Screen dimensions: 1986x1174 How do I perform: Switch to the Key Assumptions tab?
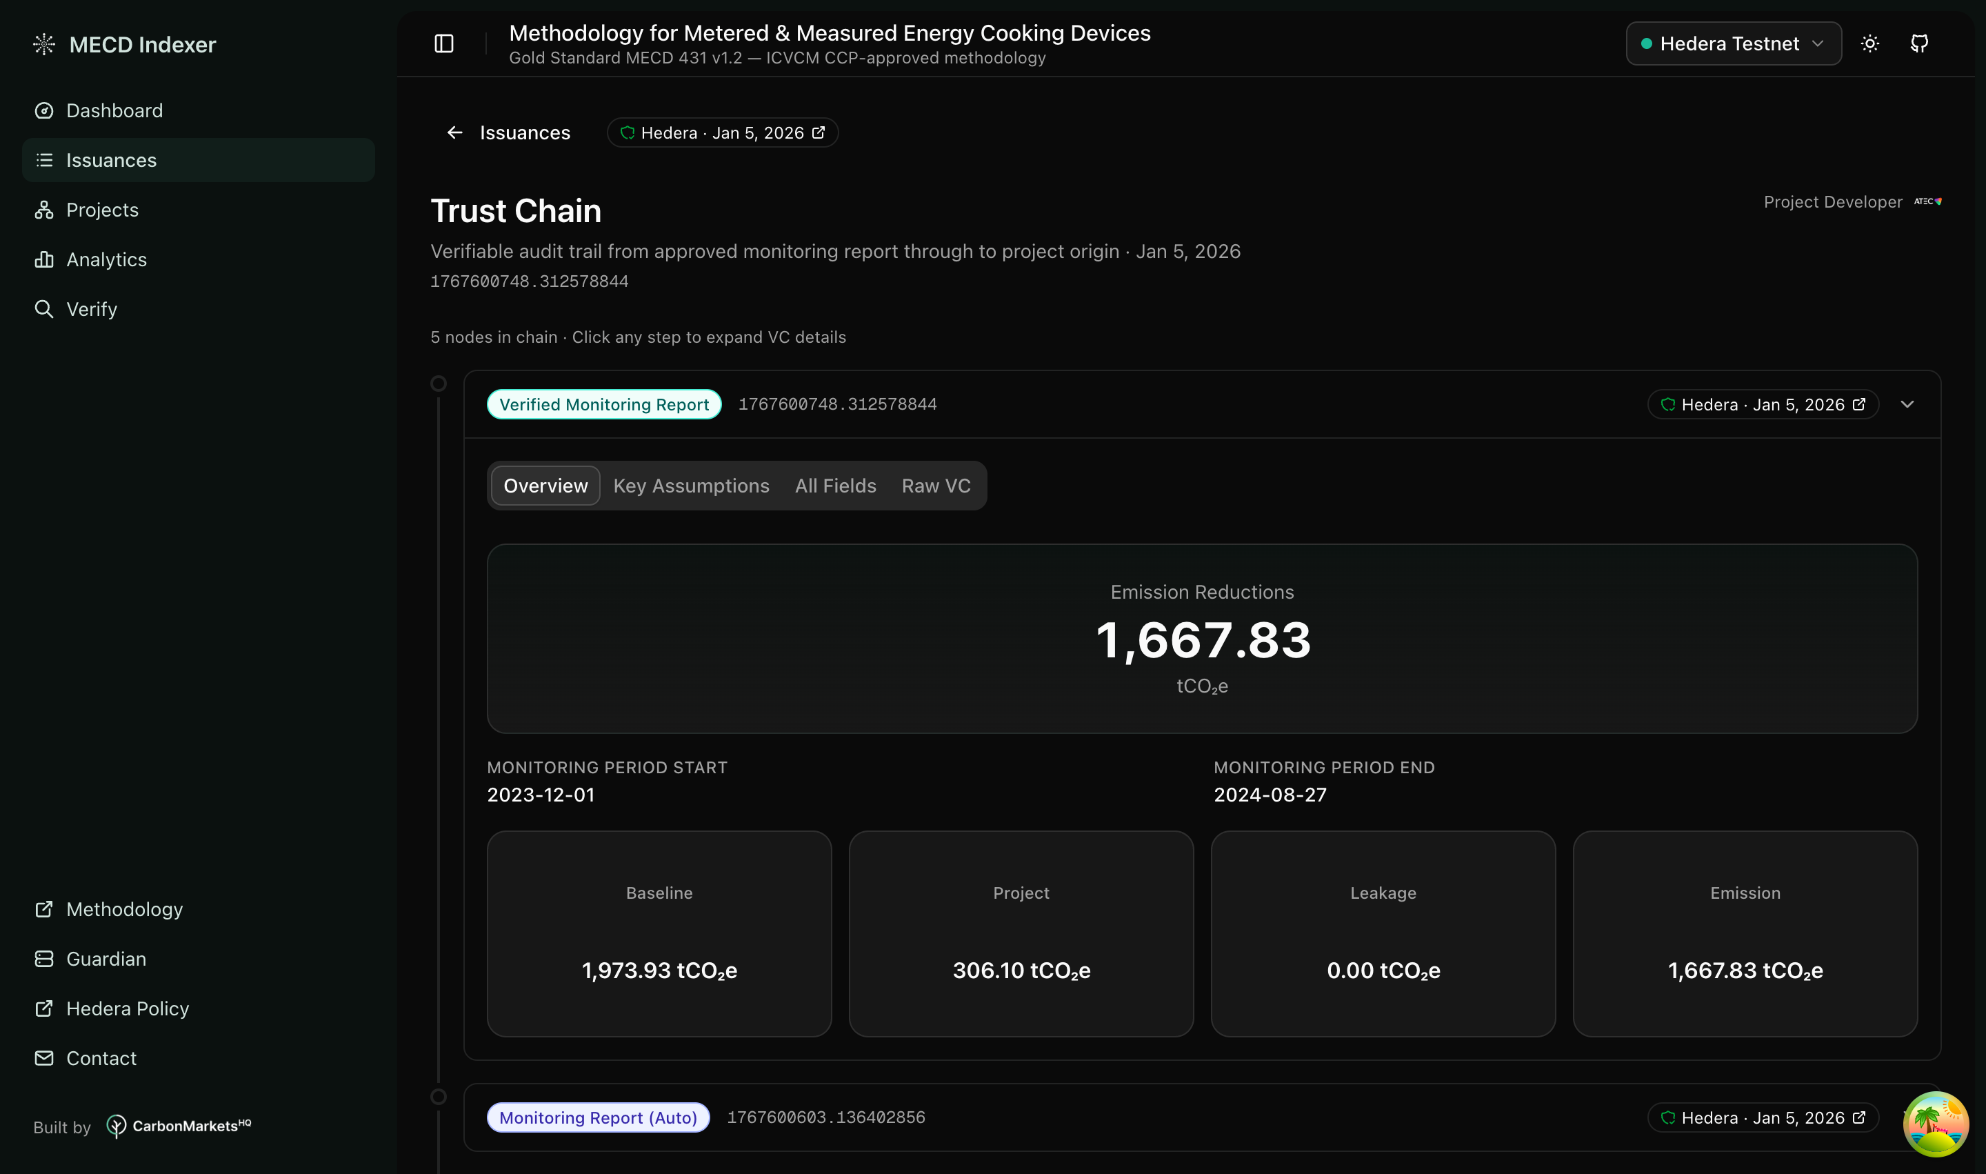pos(690,486)
